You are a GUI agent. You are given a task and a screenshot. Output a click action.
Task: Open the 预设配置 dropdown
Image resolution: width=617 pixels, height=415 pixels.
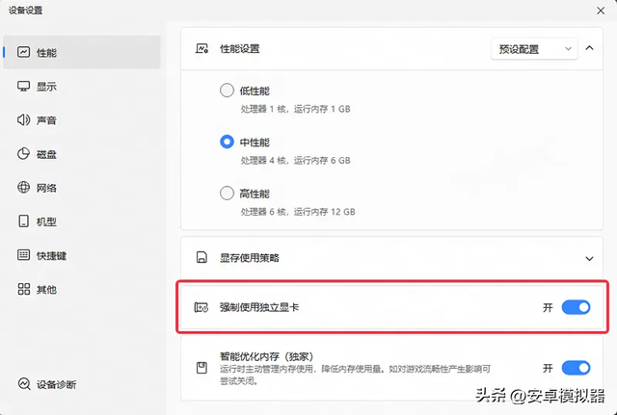tap(533, 47)
